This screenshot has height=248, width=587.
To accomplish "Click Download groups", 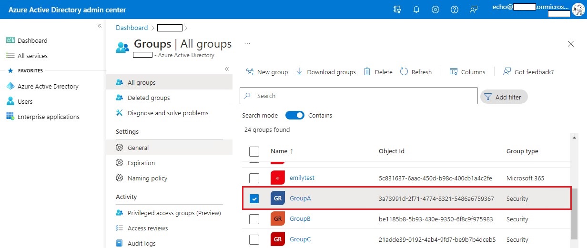I will point(326,72).
